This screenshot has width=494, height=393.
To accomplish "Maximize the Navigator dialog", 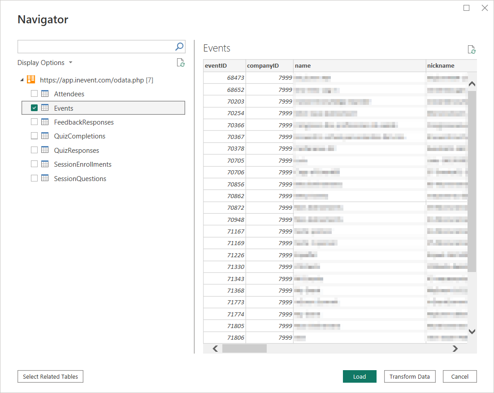I will [x=467, y=8].
